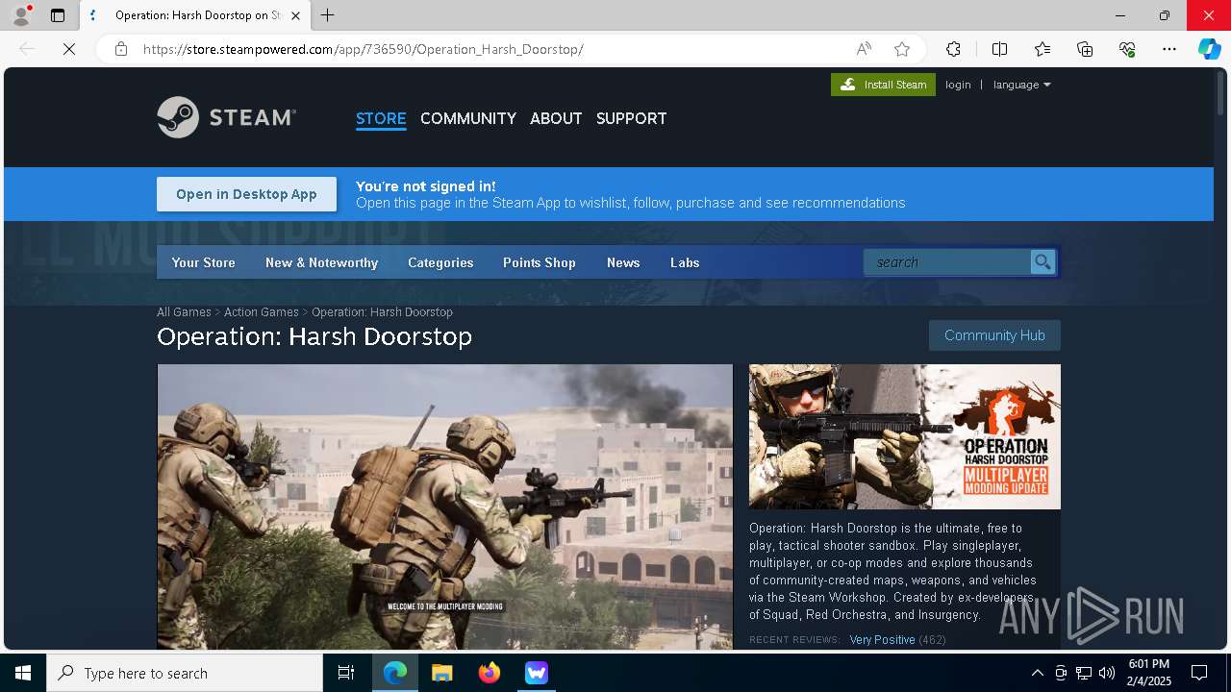Click the All Games breadcrumb

coord(184,312)
